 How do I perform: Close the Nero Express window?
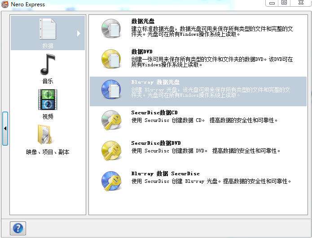tap(301, 3)
